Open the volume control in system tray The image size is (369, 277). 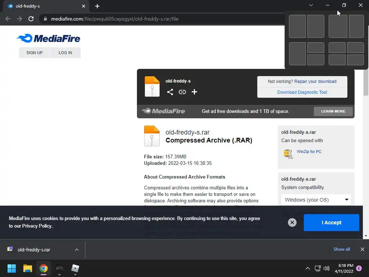point(326,268)
